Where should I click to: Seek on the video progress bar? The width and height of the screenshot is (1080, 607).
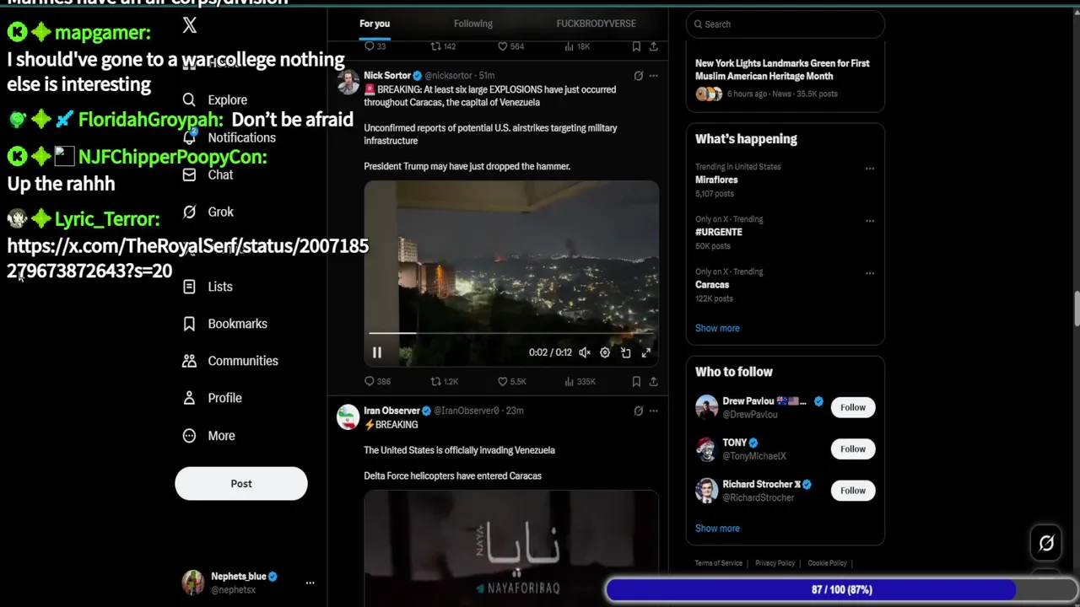pos(511,334)
